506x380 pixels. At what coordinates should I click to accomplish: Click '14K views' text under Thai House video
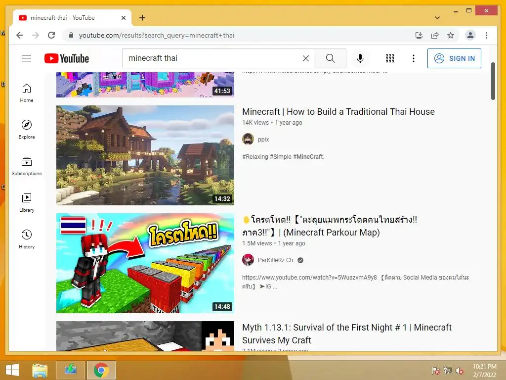point(255,123)
